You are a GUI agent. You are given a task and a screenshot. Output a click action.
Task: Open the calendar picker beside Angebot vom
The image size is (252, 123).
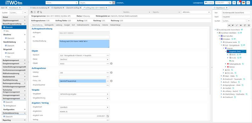coord(108,116)
